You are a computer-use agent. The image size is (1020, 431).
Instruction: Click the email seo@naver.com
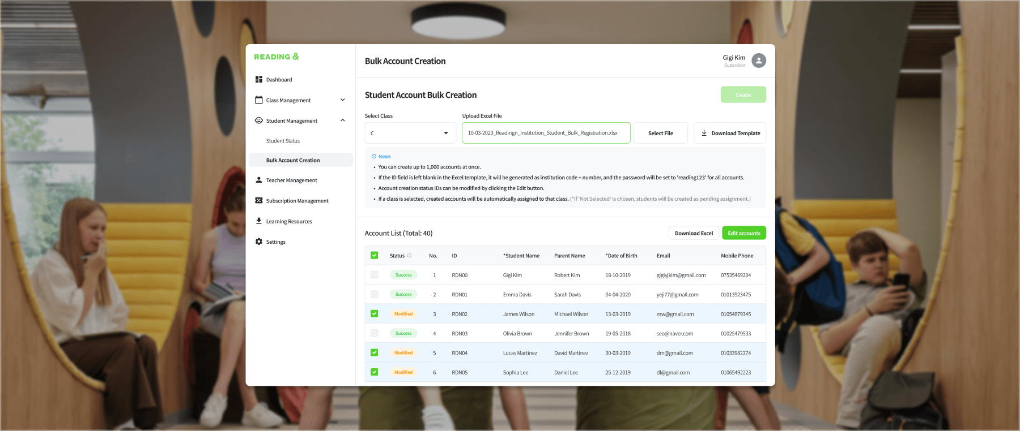pos(675,334)
